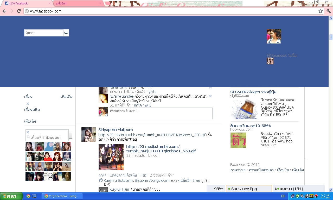Click เพิ่มเติม beside เพื่อน heading
Screen dimensions: 333x200
point(66,97)
